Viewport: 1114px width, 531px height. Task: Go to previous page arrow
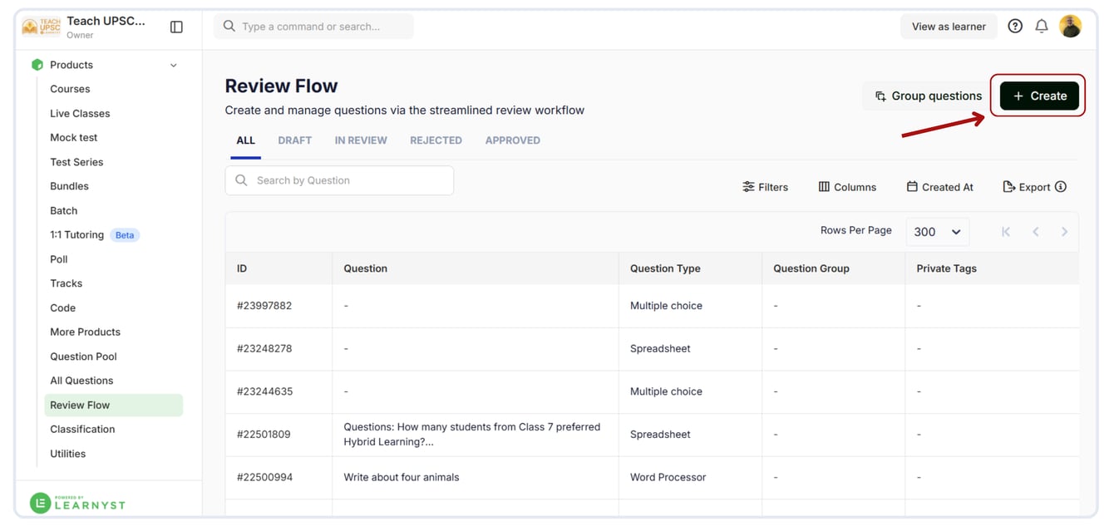pos(1036,232)
